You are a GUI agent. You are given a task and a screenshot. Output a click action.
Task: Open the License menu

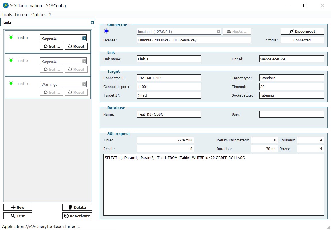[x=22, y=15]
